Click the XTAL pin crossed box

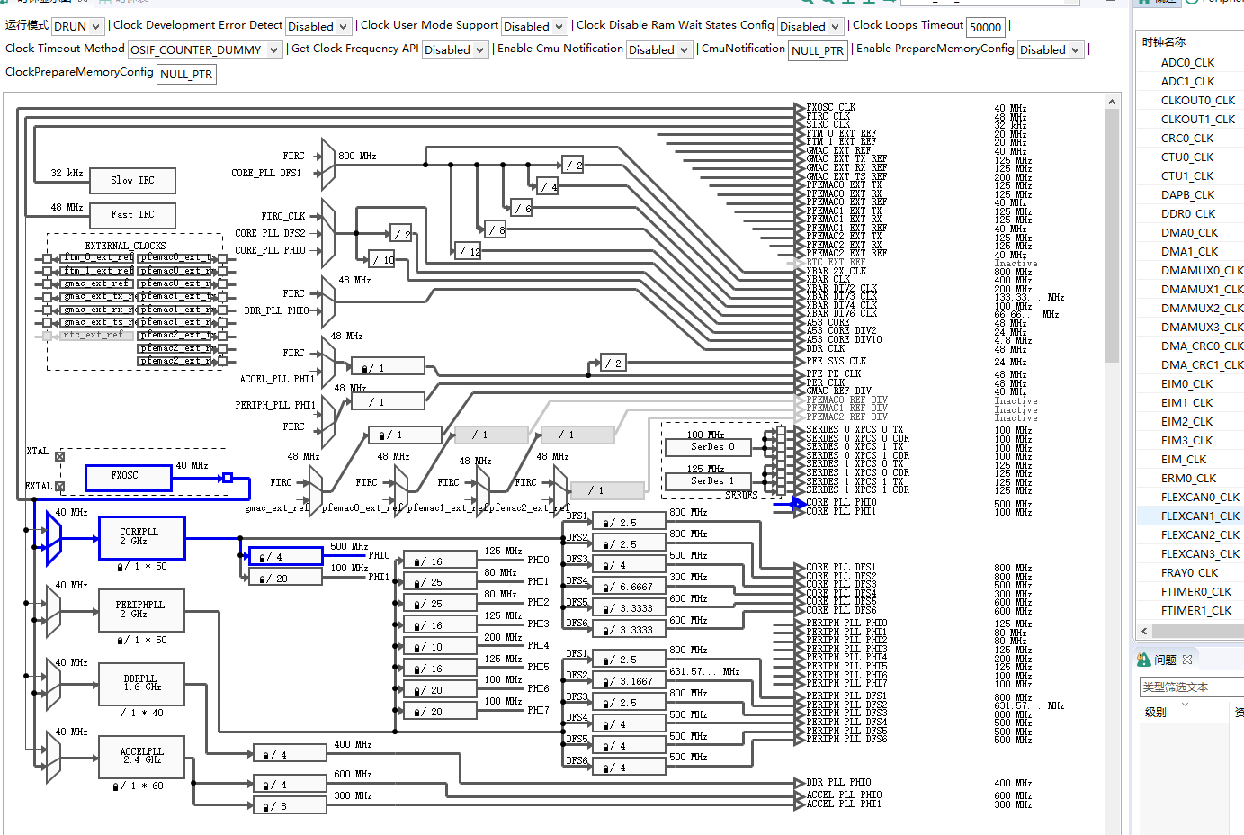[60, 456]
